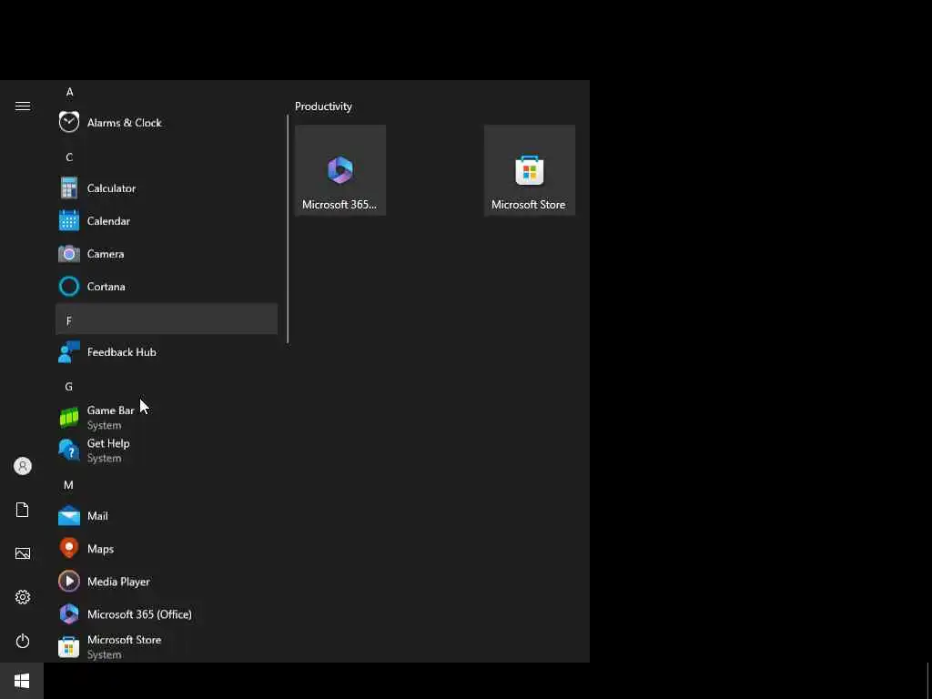Click the Calculator label text
The image size is (932, 699).
pyautogui.click(x=111, y=187)
